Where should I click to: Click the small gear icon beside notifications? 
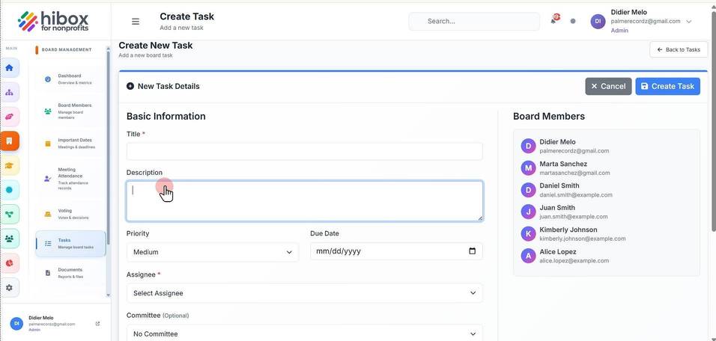[x=573, y=21]
